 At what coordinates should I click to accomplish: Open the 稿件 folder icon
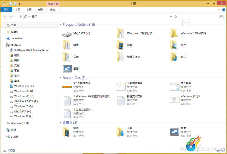tap(67, 45)
